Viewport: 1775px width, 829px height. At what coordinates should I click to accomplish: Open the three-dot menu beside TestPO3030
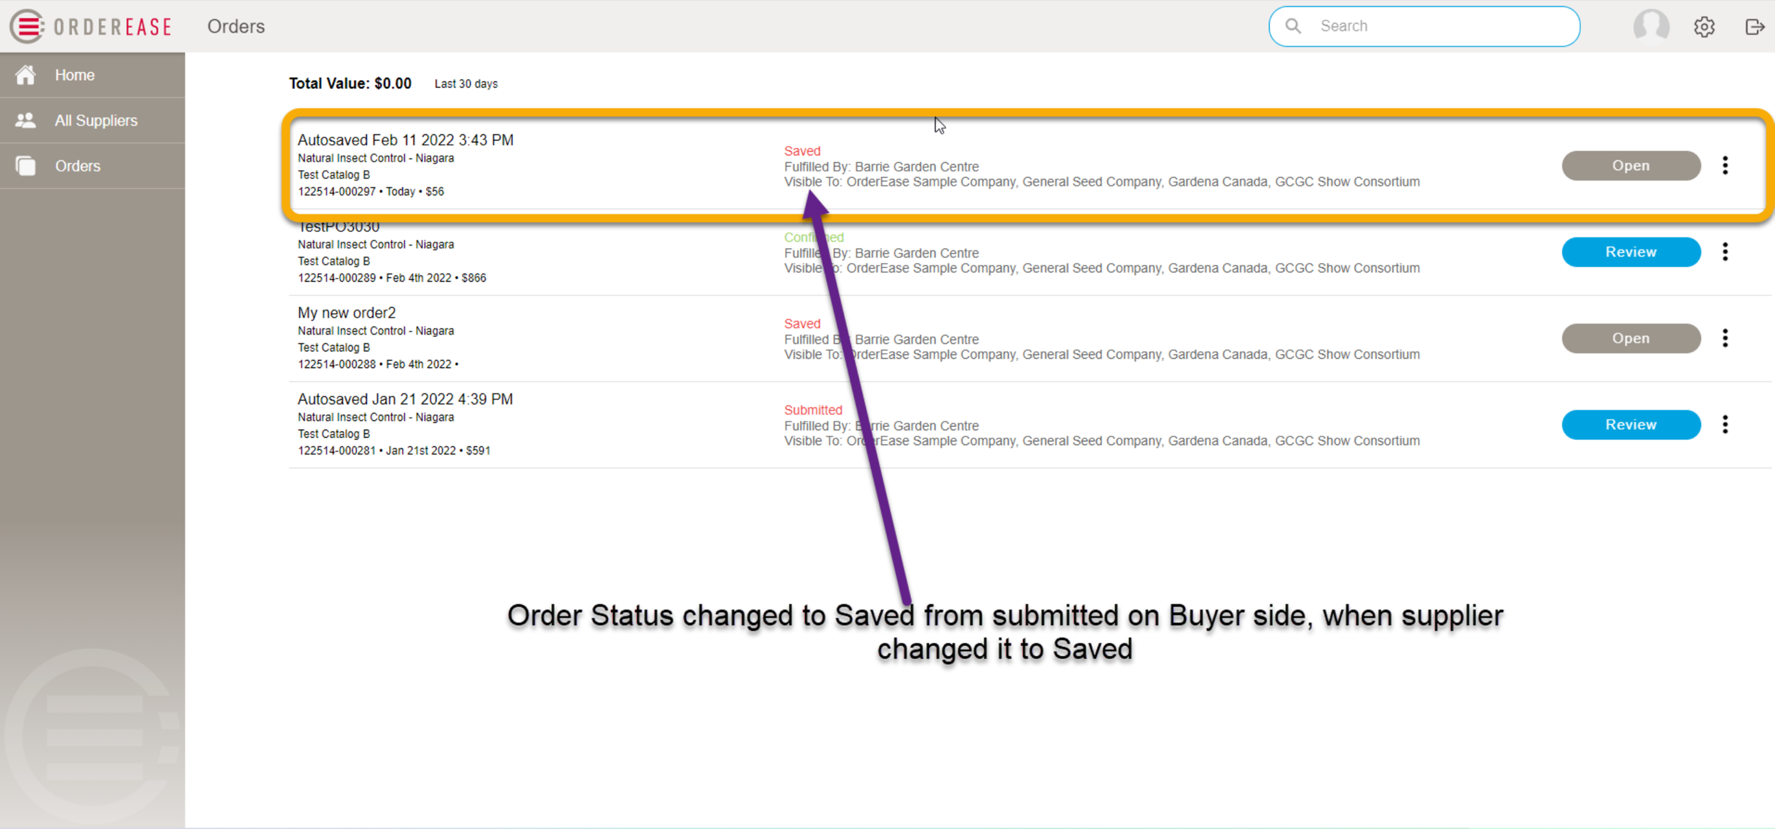pos(1725,252)
